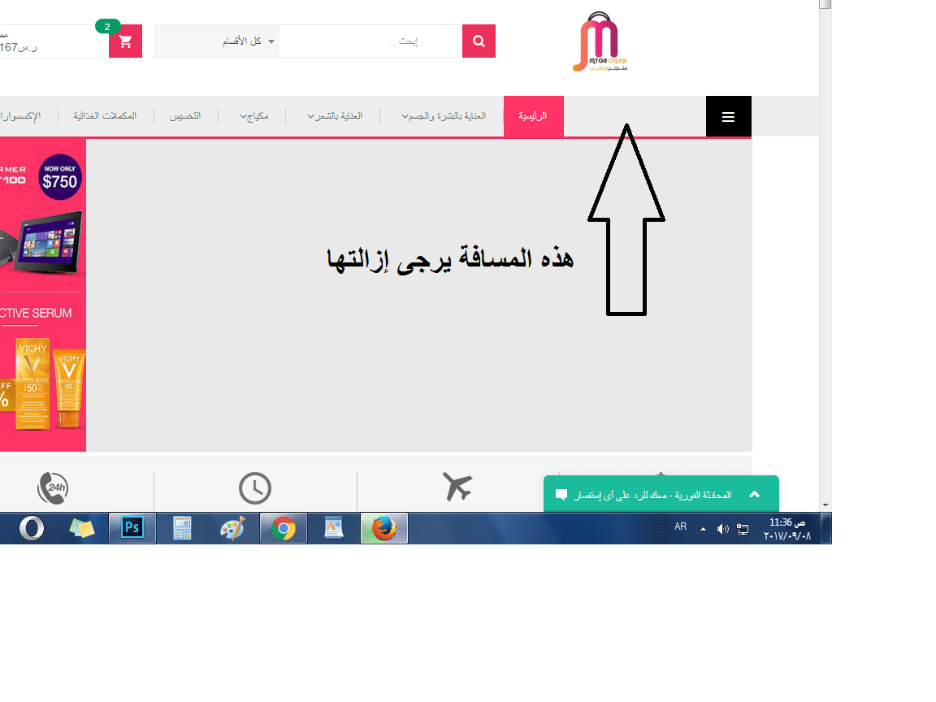Open the shopping cart icon
Image resolution: width=936 pixels, height=702 pixels.
tap(125, 41)
